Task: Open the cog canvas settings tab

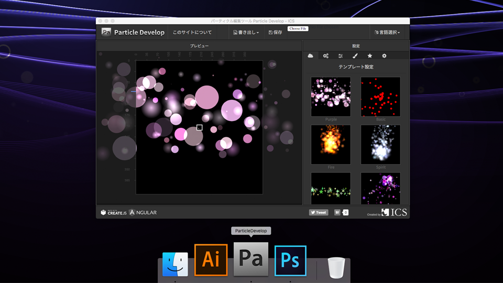Action: [384, 56]
